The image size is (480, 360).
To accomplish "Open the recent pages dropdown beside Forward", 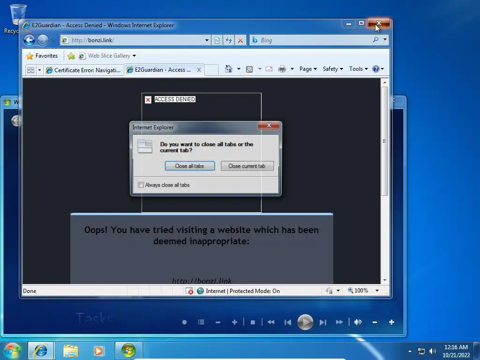I will 53,40.
